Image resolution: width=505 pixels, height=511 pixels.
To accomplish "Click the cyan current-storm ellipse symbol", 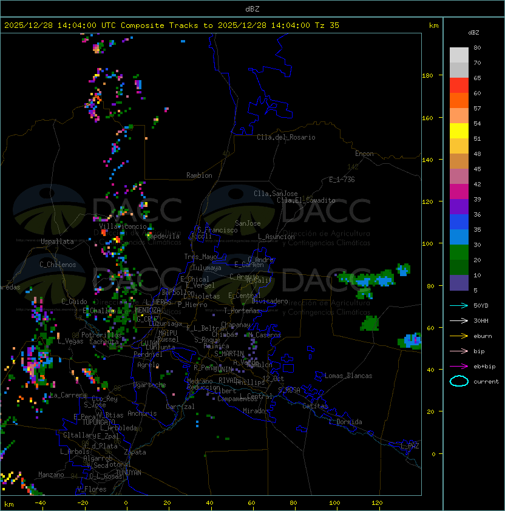I will (x=459, y=381).
